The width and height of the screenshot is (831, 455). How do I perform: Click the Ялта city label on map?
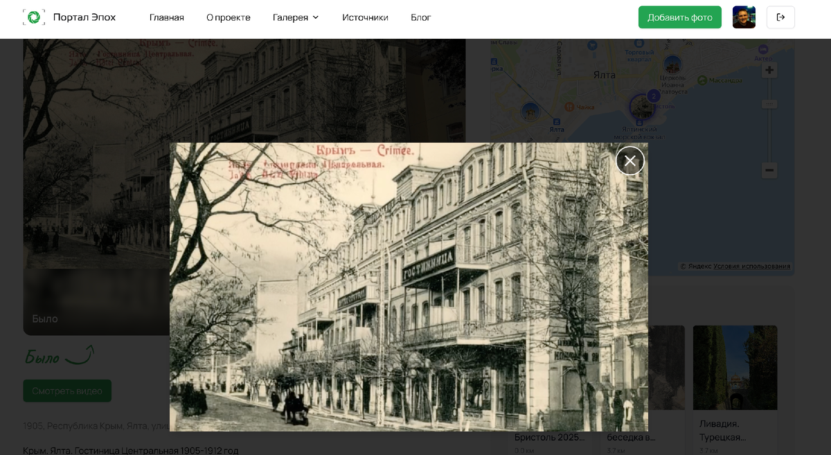(x=605, y=74)
